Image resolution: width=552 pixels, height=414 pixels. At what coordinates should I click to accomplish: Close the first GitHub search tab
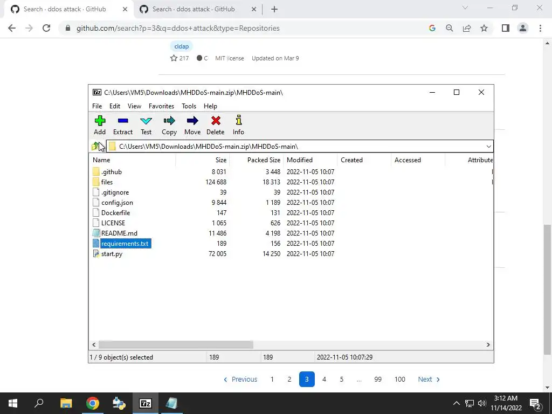pos(125,9)
